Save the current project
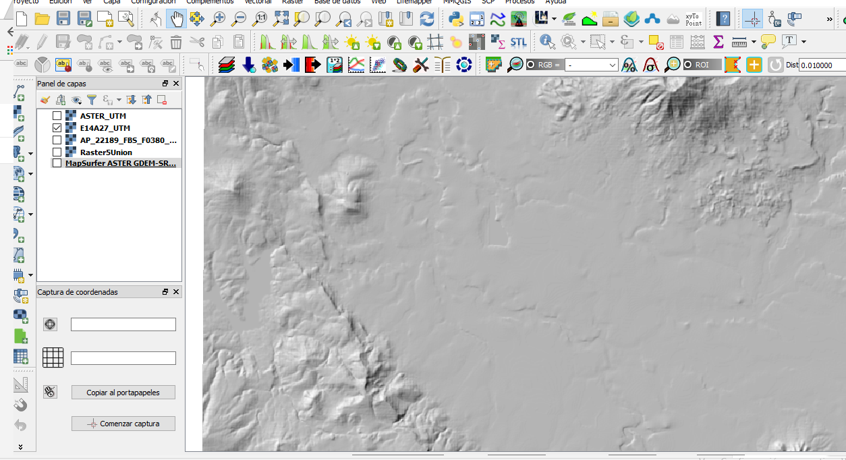The height and width of the screenshot is (460, 846). (x=63, y=19)
